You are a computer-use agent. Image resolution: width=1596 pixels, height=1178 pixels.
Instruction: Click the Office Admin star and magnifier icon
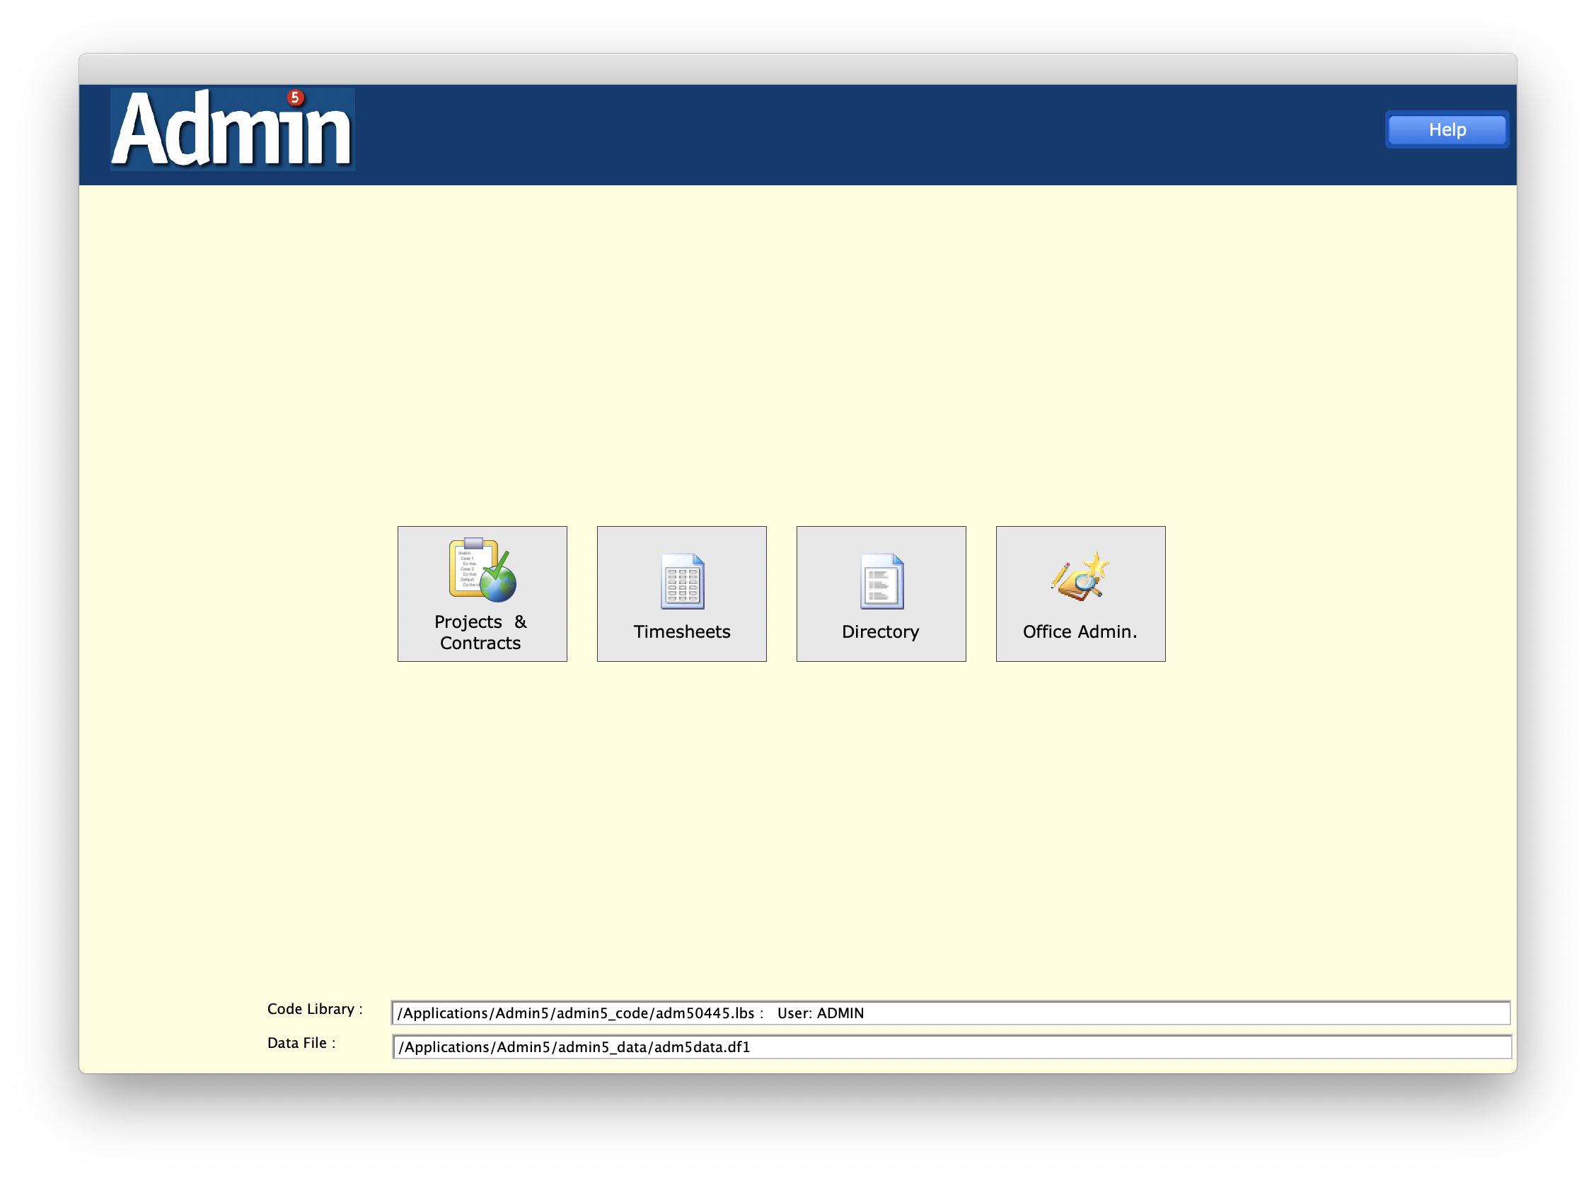(1080, 576)
